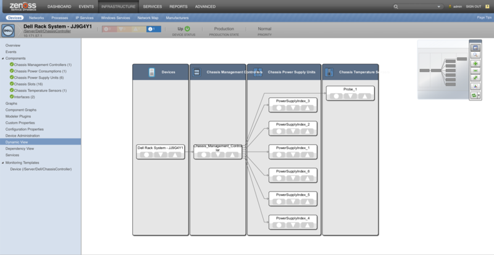Open the Device (/Server/Dell/ChassisController) template
This screenshot has width=494, height=255.
pos(41,169)
